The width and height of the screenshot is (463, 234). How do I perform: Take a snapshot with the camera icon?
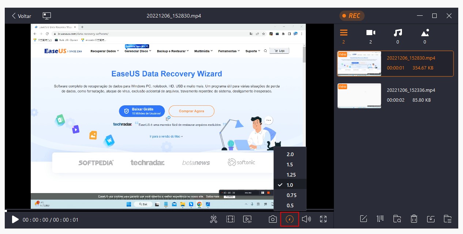pyautogui.click(x=272, y=219)
